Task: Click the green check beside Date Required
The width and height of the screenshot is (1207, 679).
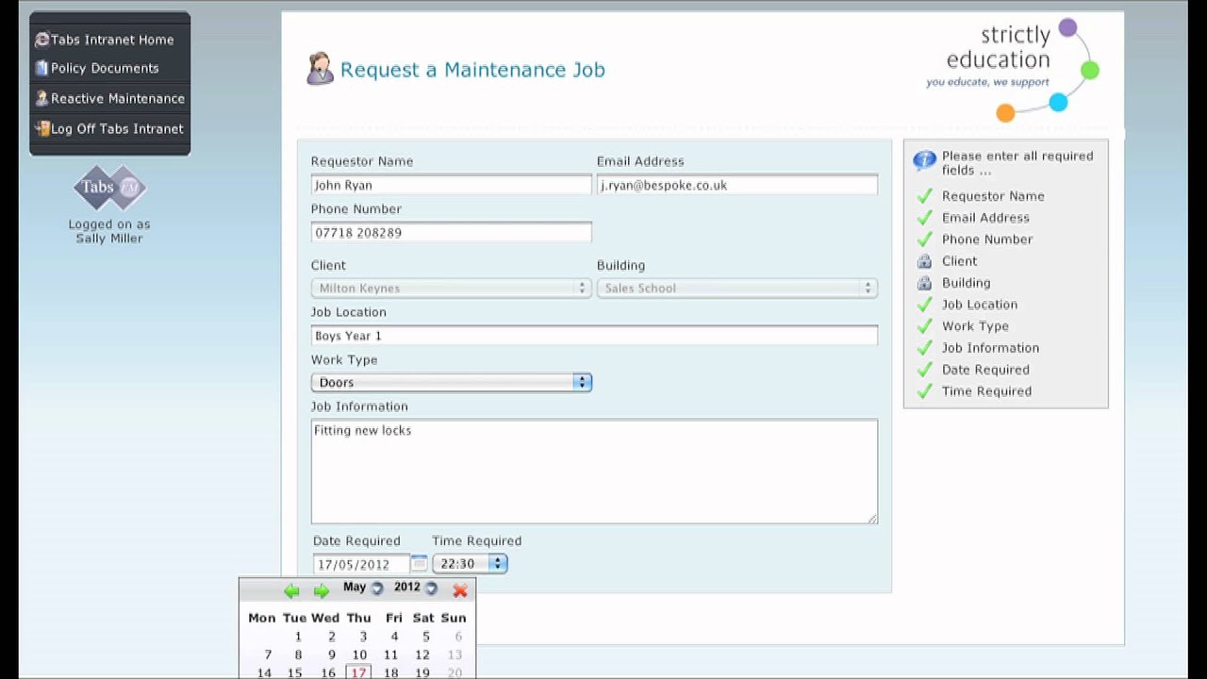Action: pos(924,369)
